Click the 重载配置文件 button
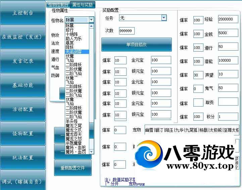Viewport: 242px width, 190px height. tap(73, 168)
